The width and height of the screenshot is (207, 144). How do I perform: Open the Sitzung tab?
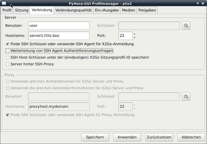[x=22, y=10]
